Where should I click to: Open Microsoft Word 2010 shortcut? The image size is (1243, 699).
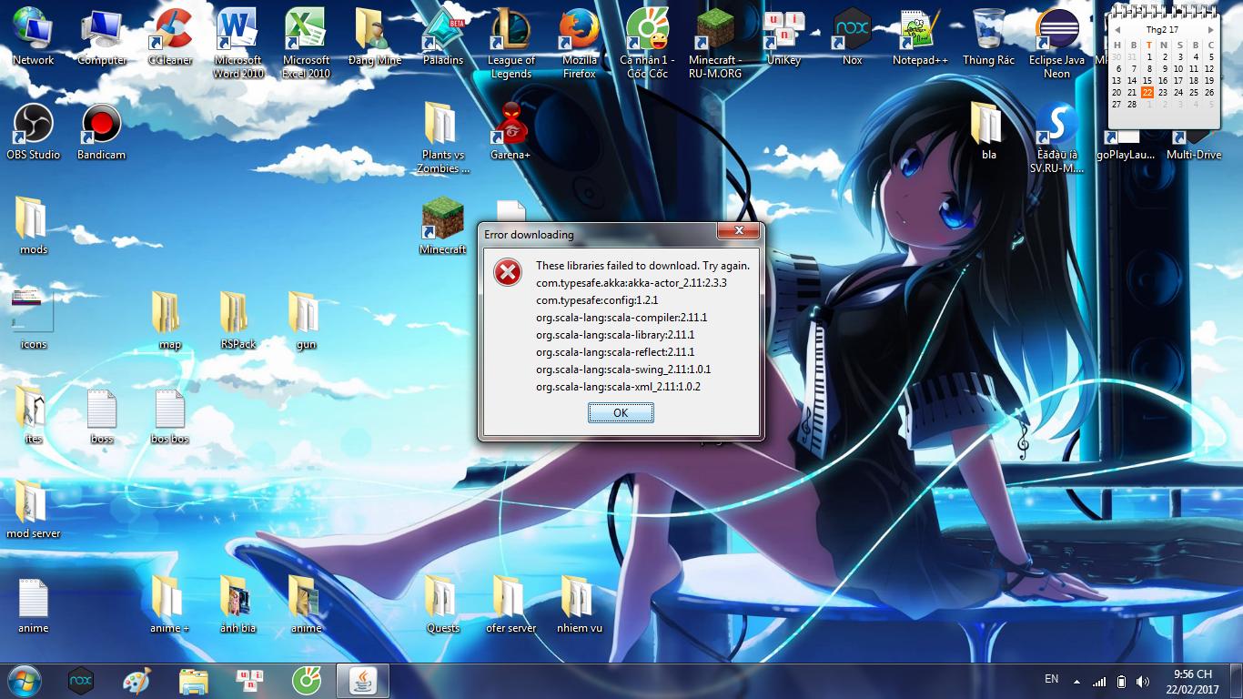point(238,44)
